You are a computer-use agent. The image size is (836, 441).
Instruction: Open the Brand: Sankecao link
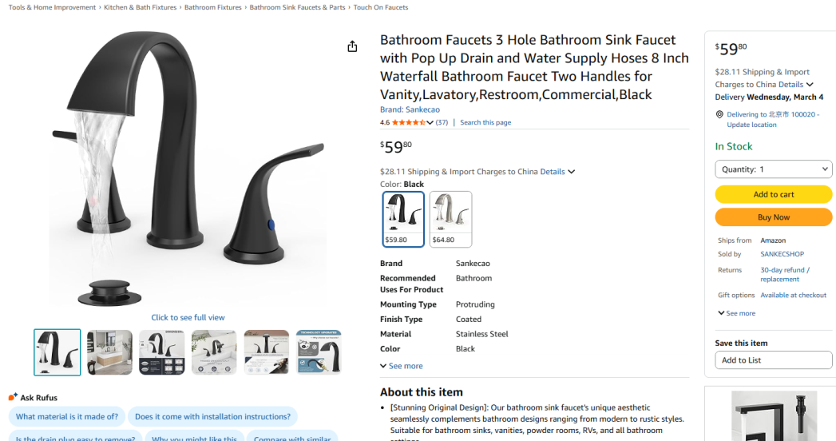[x=410, y=109]
